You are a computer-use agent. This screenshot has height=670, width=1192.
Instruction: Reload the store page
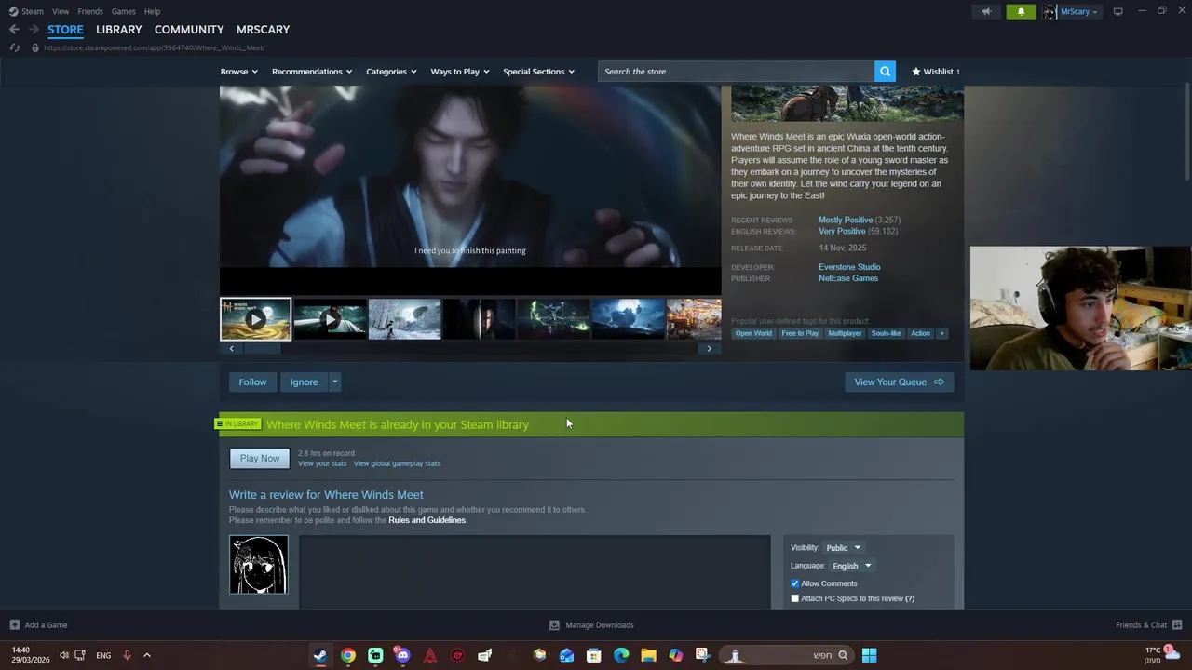click(x=14, y=47)
